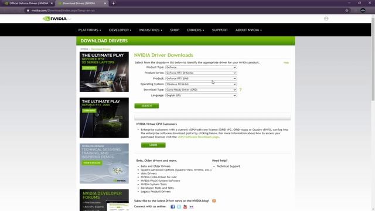Screen dimensions: 375x211
Task: Open vGPU Software Downloads page link
Action: point(198,137)
